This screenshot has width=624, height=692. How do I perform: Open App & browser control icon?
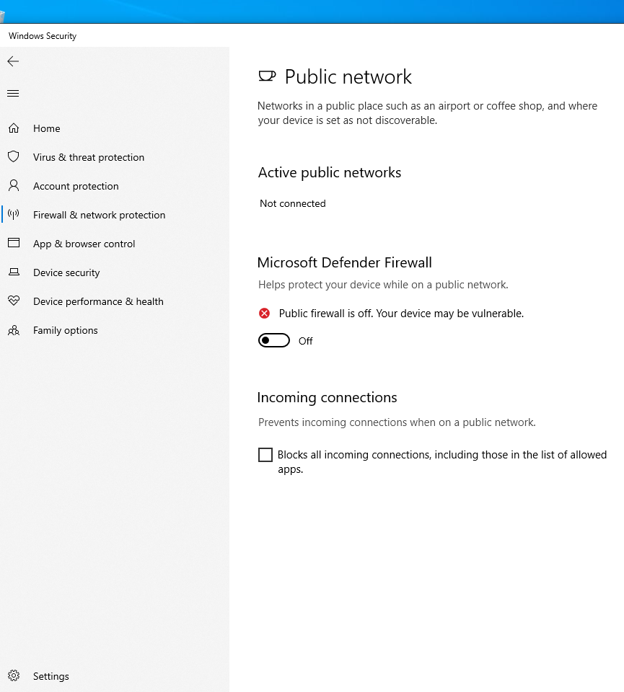click(13, 243)
